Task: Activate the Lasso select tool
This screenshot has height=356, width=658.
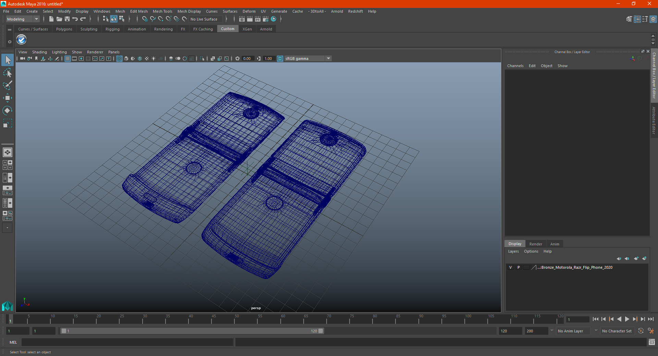Action: coord(8,73)
